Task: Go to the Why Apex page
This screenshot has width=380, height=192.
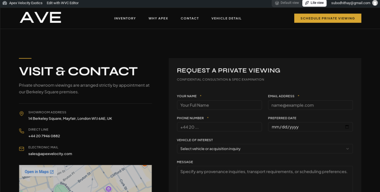Action: [x=158, y=19]
